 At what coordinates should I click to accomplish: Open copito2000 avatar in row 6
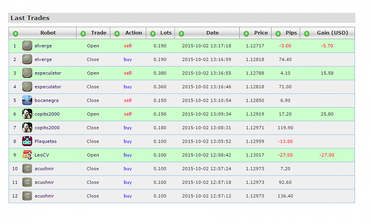click(x=27, y=114)
